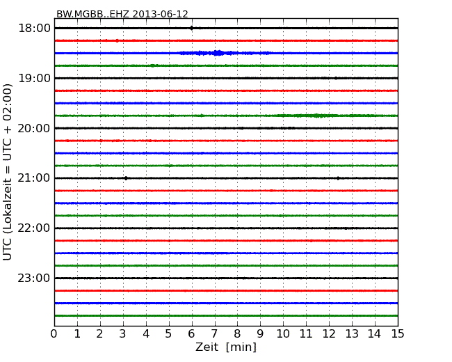Select the 23:00 time label
The width and height of the screenshot is (452, 362).
[34, 278]
